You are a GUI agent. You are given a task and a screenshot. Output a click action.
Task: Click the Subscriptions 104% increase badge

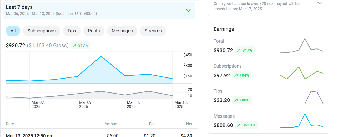coord(241,75)
